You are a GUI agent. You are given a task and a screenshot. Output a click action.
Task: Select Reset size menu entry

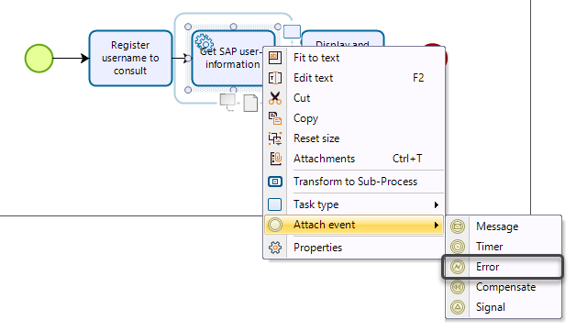[354, 138]
